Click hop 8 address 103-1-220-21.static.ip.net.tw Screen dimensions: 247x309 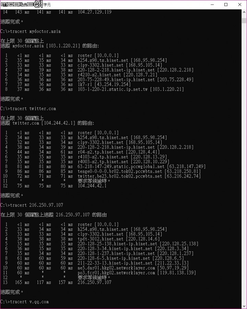tap(113, 89)
